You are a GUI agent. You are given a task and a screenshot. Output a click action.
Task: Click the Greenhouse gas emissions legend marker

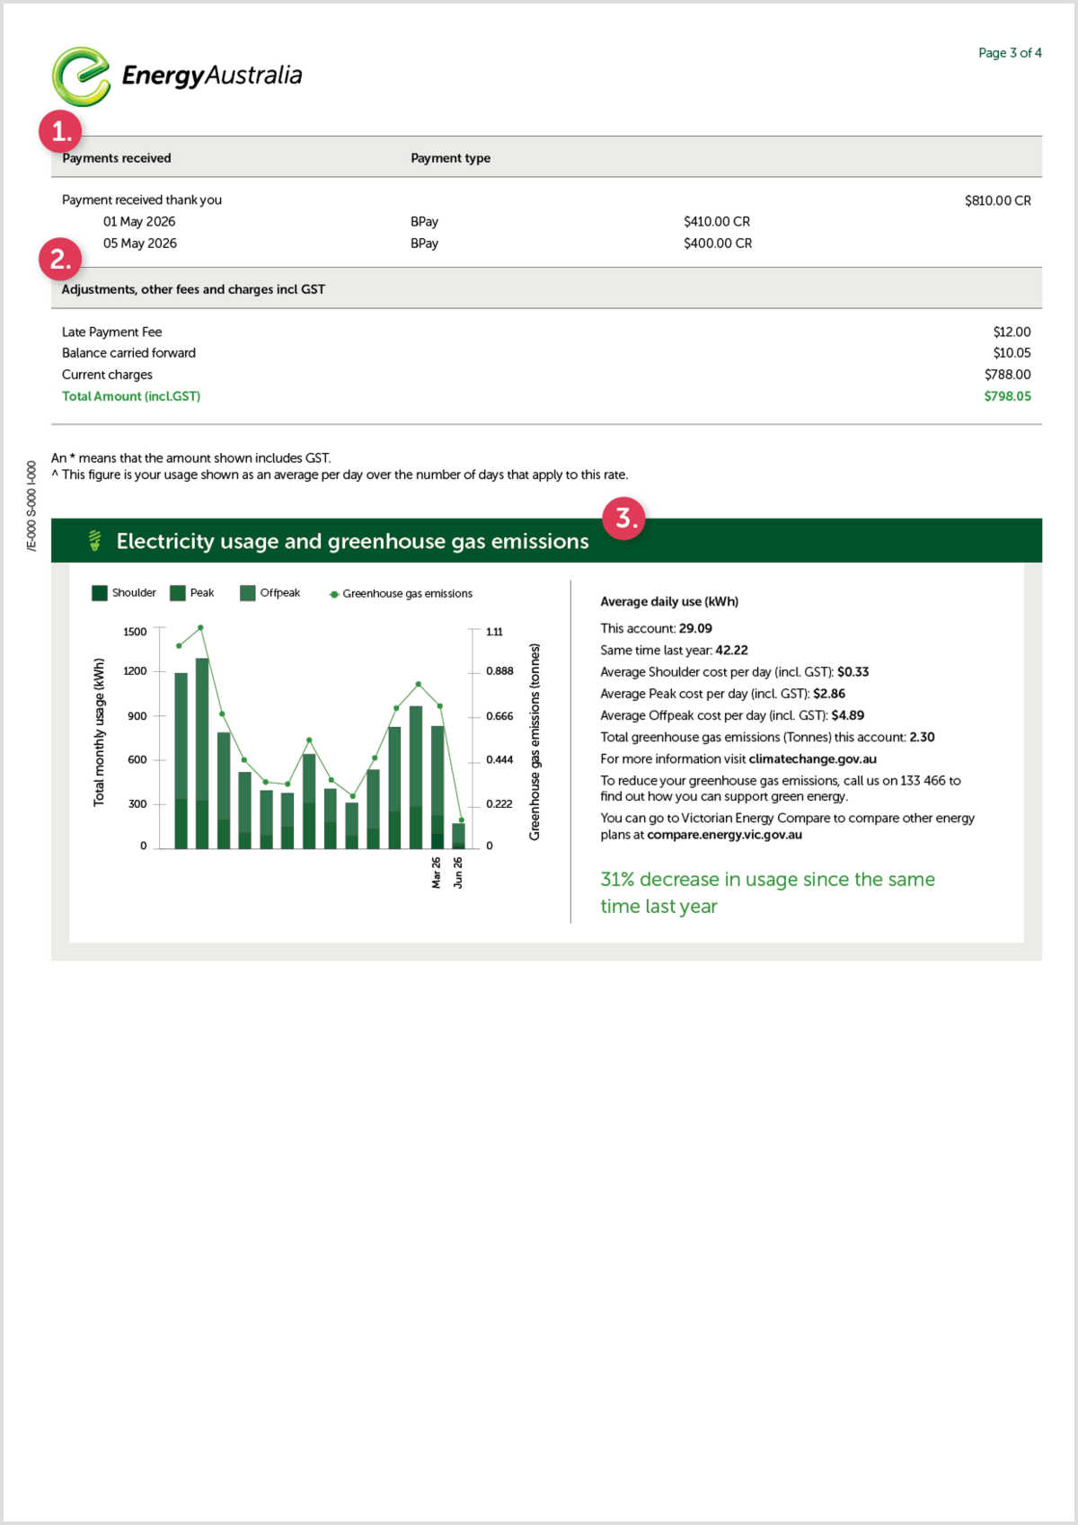pos(334,594)
